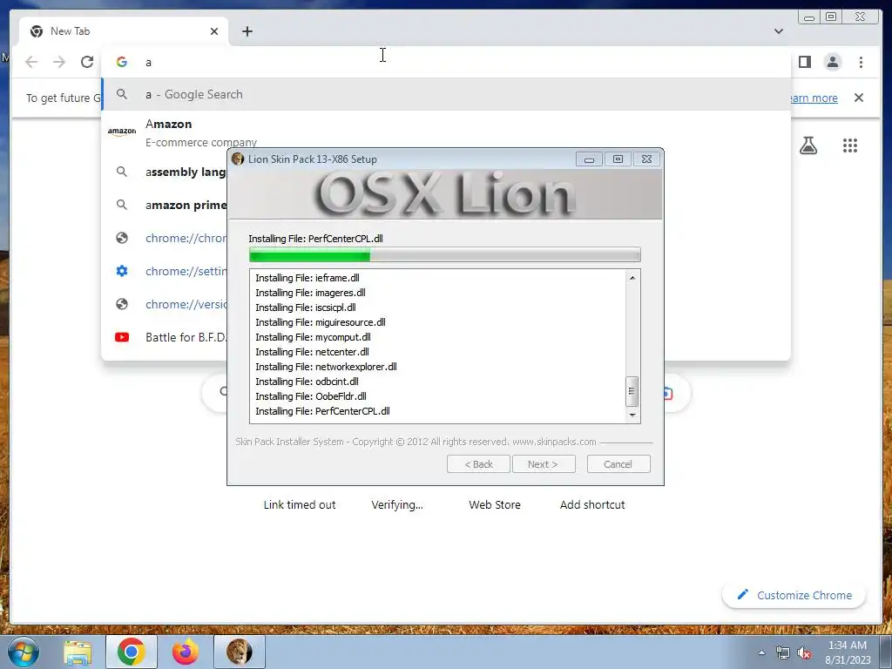This screenshot has width=892, height=669.
Task: Reload the page in Chrome
Action: [x=87, y=62]
